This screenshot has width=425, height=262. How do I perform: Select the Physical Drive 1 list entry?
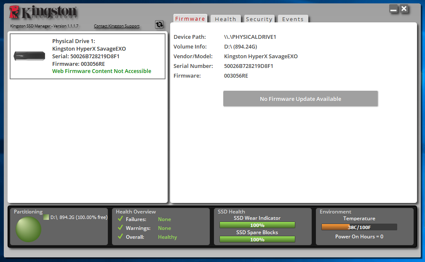[x=88, y=56]
